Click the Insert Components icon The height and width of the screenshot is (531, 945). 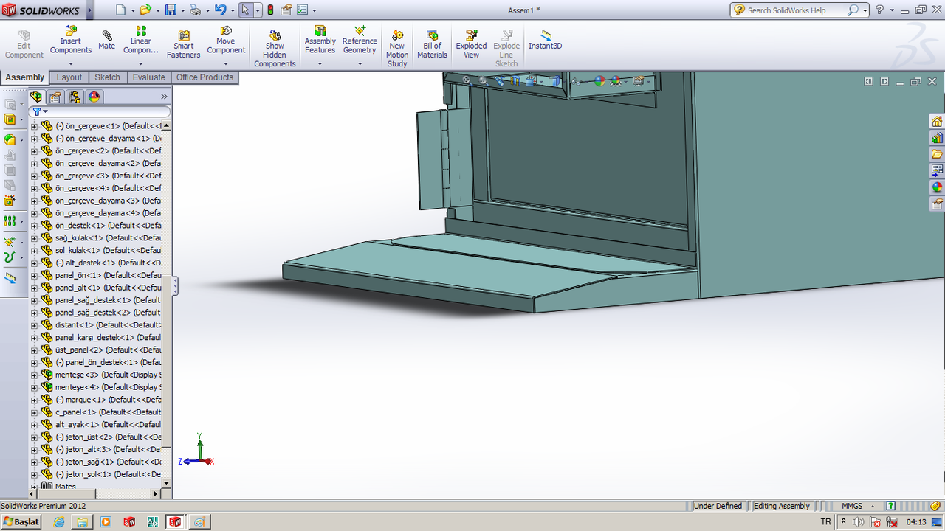point(71,31)
